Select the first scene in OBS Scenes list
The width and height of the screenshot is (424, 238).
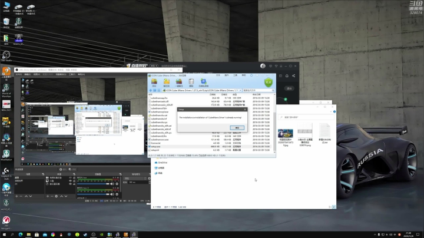click(28, 178)
